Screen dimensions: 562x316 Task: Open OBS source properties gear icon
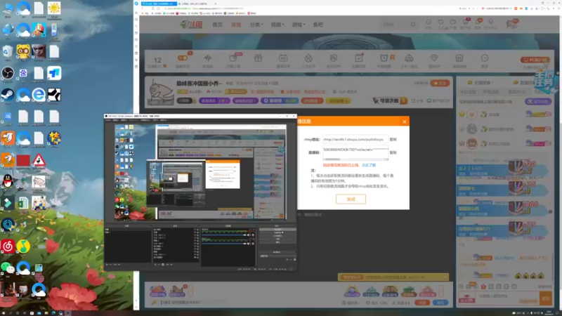(x=163, y=265)
